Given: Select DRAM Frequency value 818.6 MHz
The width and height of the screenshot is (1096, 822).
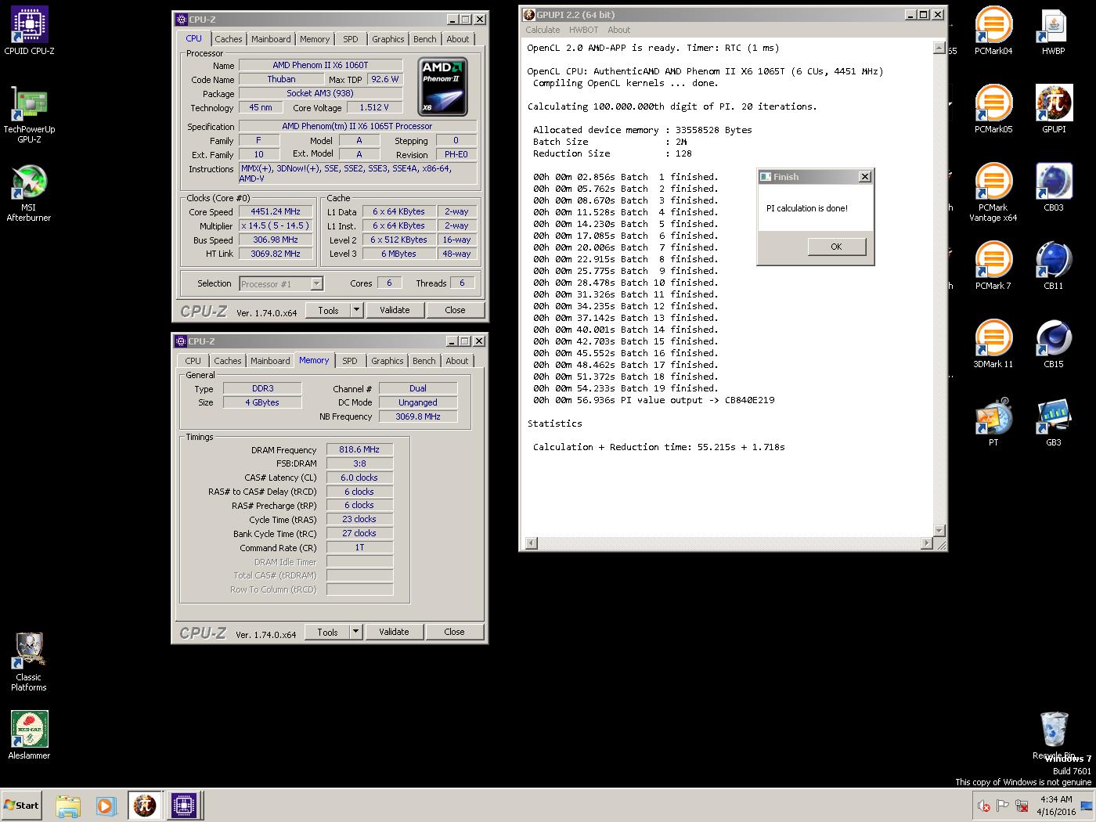Looking at the screenshot, I should click(359, 449).
